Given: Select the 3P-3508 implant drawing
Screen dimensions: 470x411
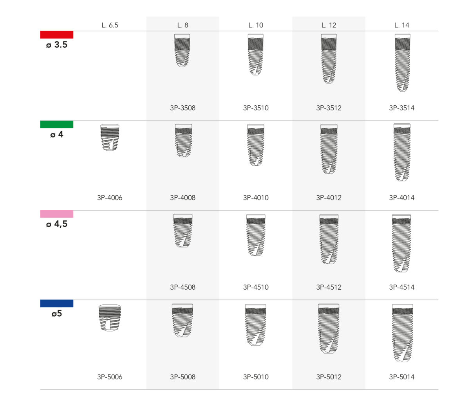Looking at the screenshot, I should pos(182,50).
